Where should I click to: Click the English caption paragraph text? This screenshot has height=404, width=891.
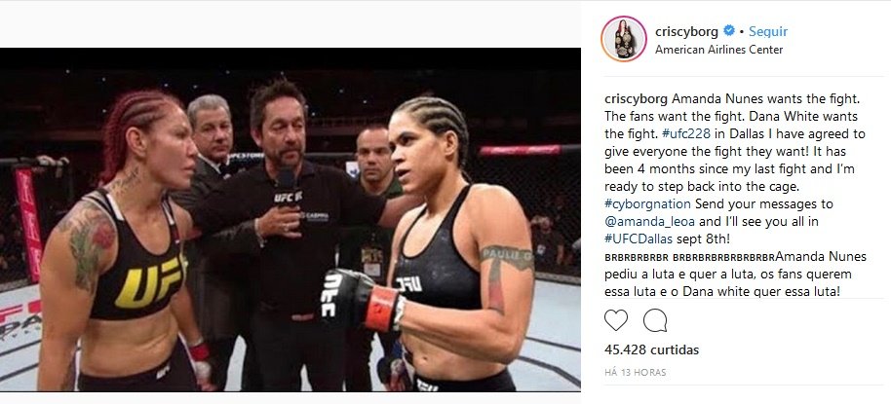click(734, 168)
